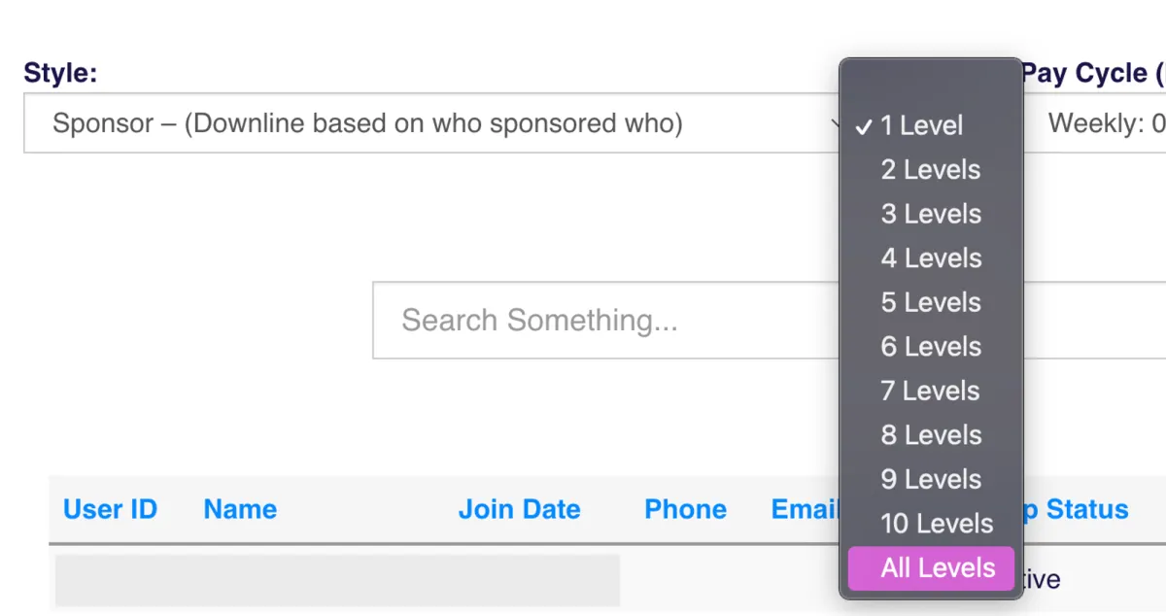Screen dimensions: 1166x616
Task: Pick 3 Levels in the open menu
Action: tap(930, 214)
